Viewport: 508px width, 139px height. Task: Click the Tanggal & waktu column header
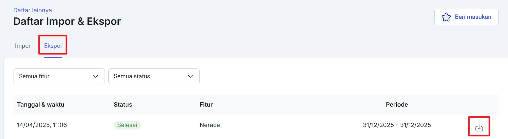(x=41, y=104)
